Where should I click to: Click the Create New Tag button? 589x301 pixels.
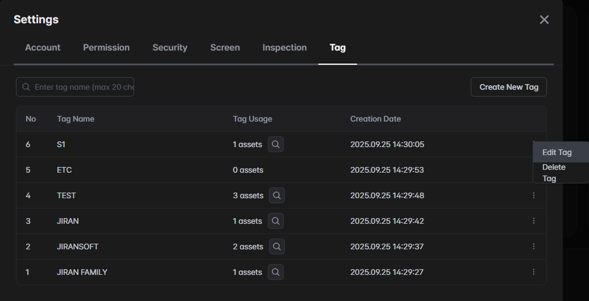point(508,87)
